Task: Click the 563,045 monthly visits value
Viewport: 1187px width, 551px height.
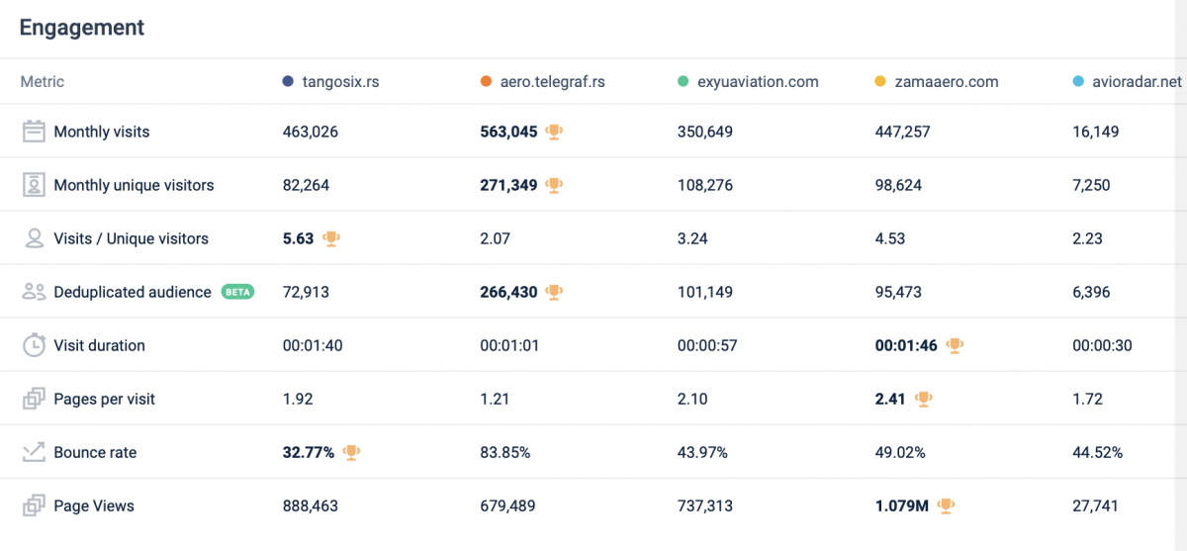Action: (509, 132)
